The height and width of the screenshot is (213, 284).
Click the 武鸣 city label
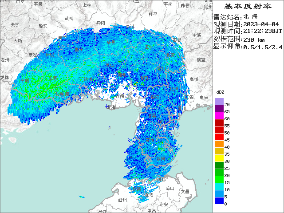pyautogui.click(x=69, y=18)
